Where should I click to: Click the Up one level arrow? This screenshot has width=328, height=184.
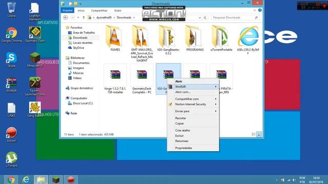(x=84, y=17)
